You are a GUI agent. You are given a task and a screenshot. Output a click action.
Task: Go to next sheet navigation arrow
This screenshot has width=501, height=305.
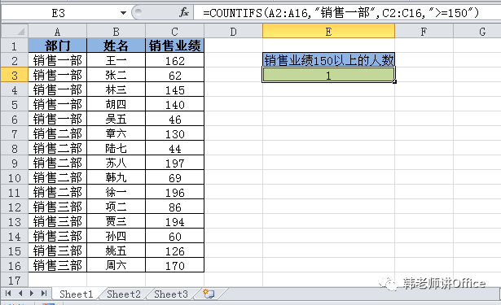(x=32, y=293)
